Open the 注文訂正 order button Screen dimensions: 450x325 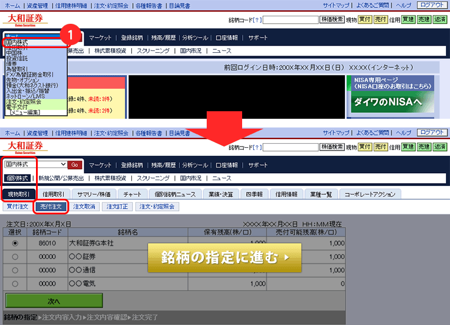pos(118,206)
